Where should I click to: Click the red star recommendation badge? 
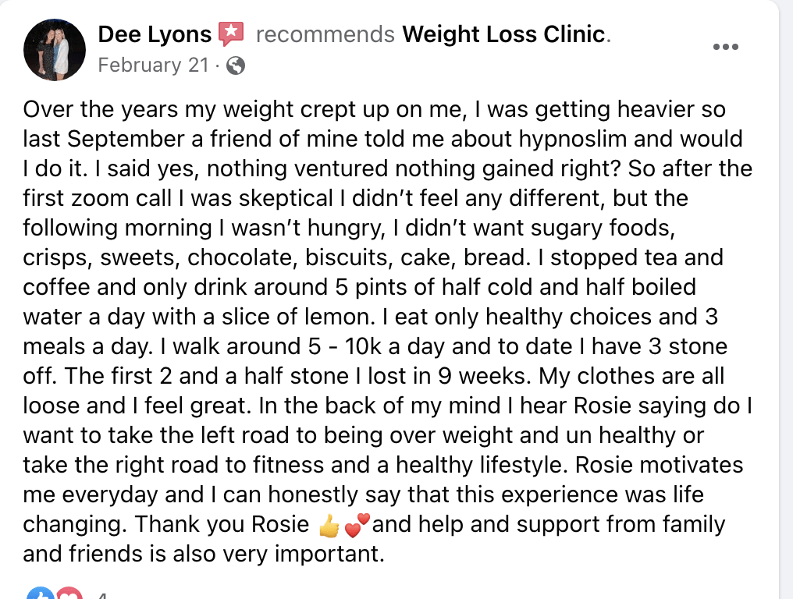[231, 34]
